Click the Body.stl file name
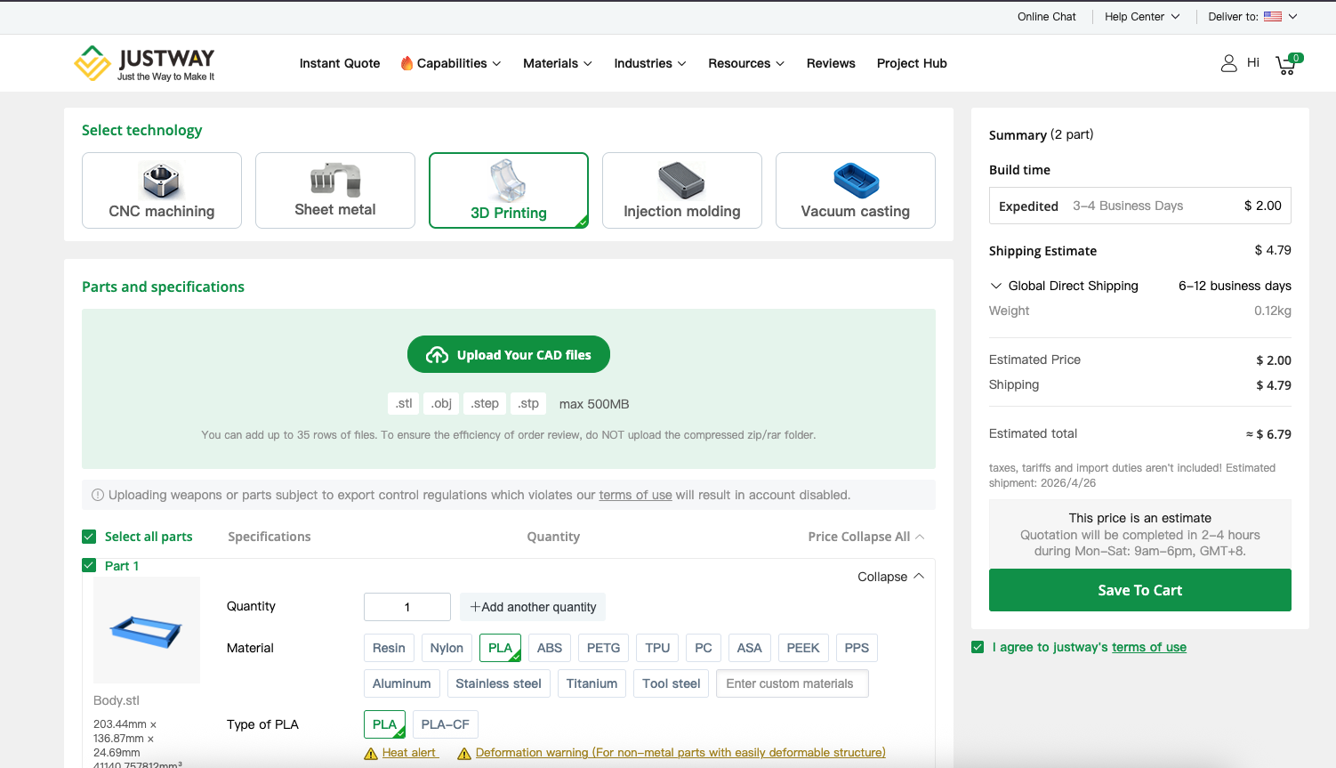This screenshot has width=1336, height=768. [x=117, y=700]
